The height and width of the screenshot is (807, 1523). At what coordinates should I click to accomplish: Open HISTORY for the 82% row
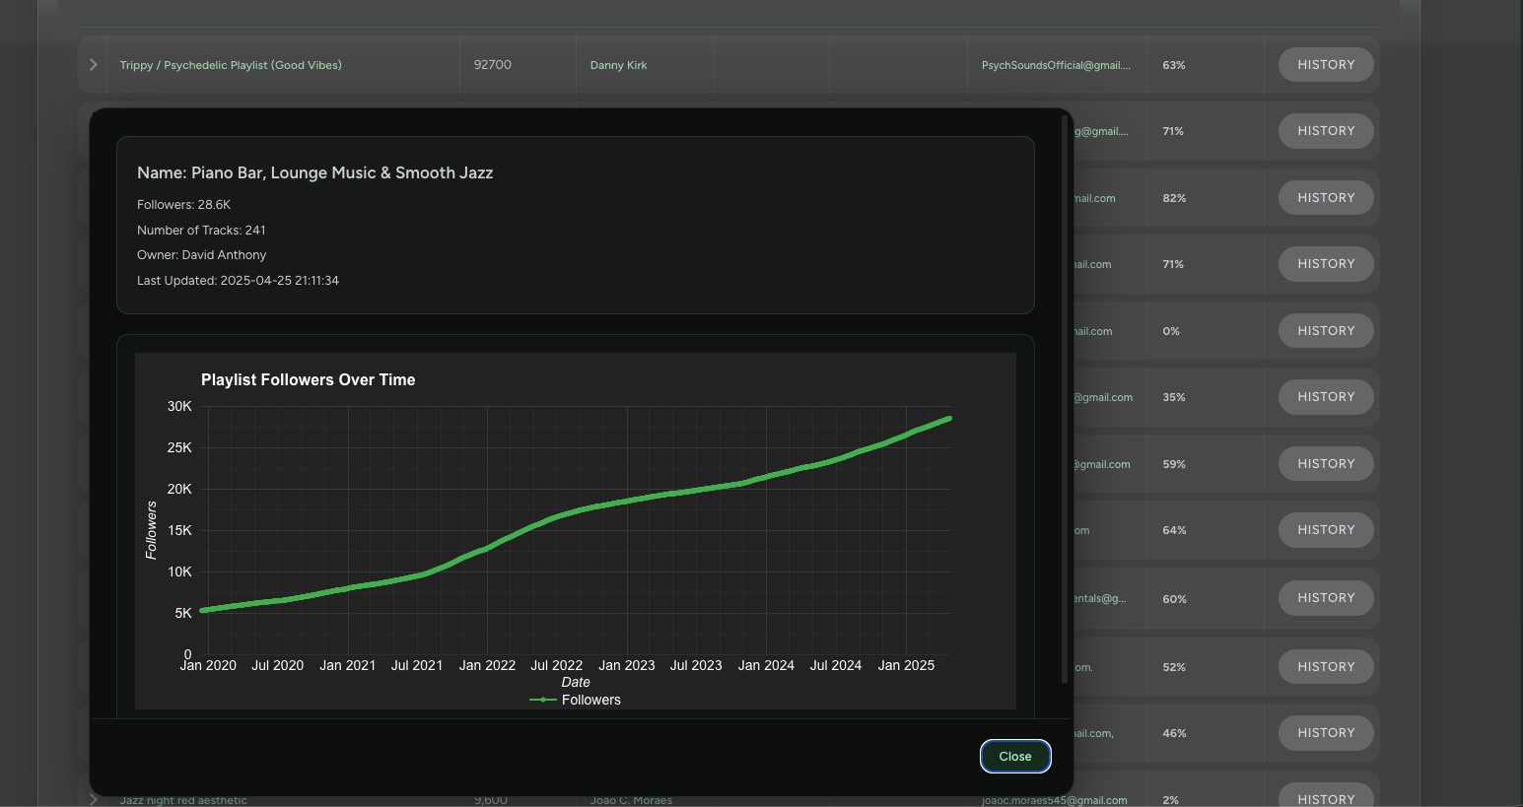tap(1326, 198)
